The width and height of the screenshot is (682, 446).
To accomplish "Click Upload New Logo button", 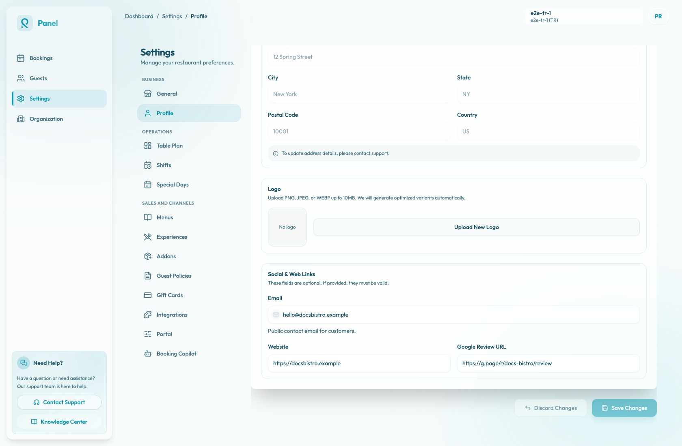I will 477,227.
